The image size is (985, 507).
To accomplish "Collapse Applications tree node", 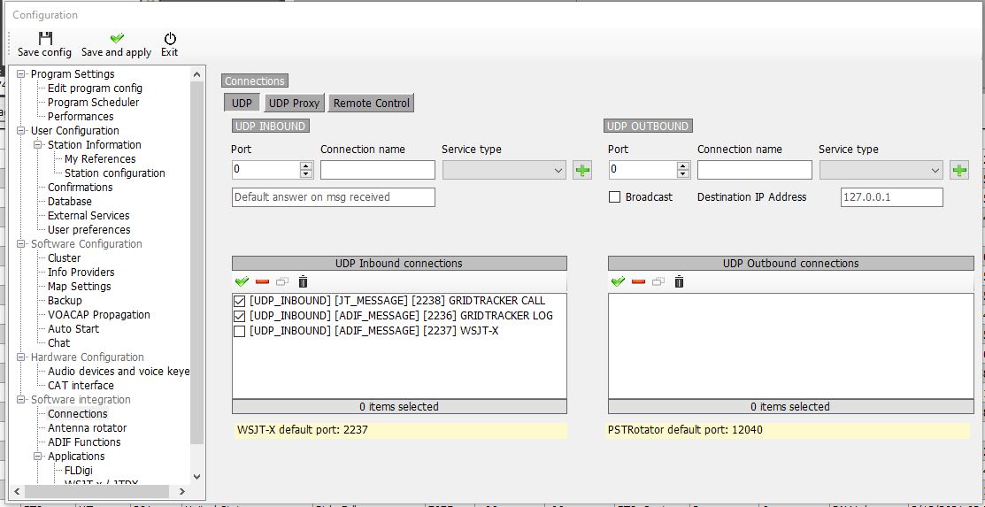I will pyautogui.click(x=38, y=457).
